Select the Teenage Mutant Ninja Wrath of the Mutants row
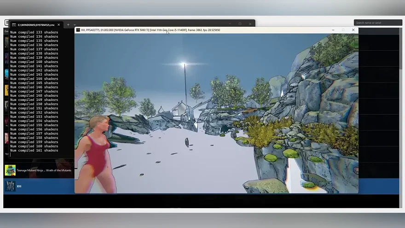 coord(39,170)
